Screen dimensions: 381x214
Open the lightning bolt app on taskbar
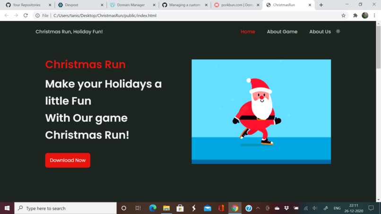pyautogui.click(x=194, y=208)
